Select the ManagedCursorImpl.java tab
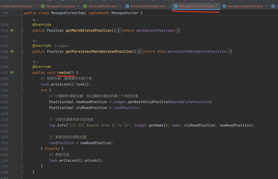This screenshot has height=179, width=278. [x=196, y=6]
